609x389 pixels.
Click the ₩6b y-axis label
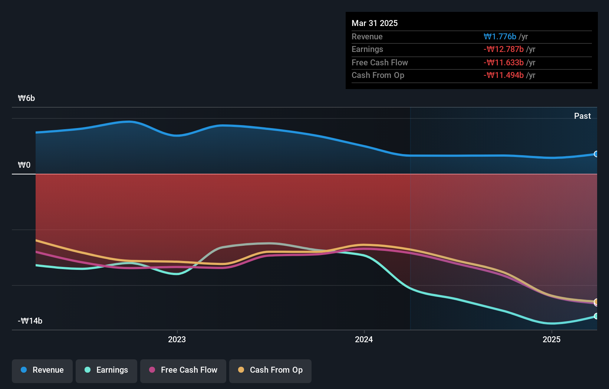click(x=26, y=98)
